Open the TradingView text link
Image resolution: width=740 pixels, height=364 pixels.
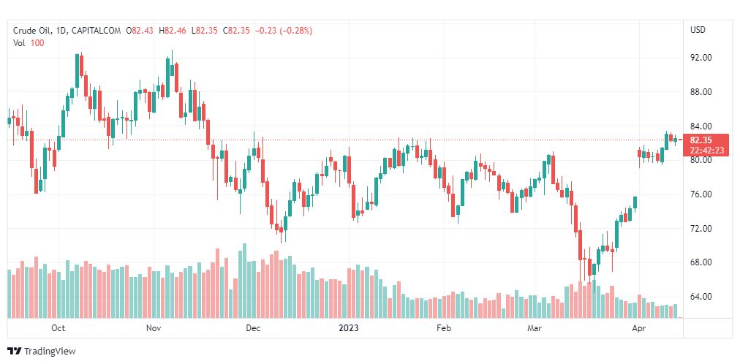pyautogui.click(x=50, y=351)
